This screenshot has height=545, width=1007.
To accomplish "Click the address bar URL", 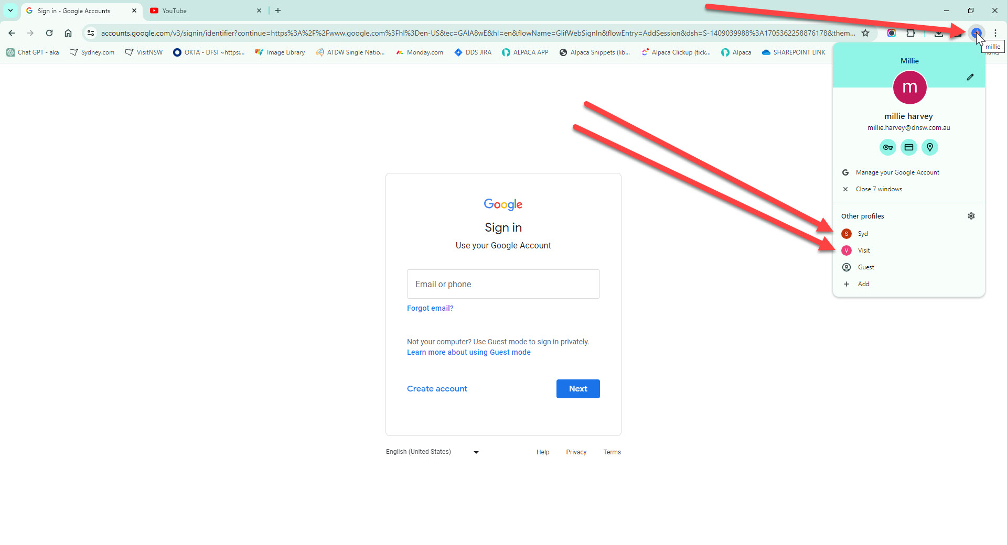I will [x=478, y=33].
